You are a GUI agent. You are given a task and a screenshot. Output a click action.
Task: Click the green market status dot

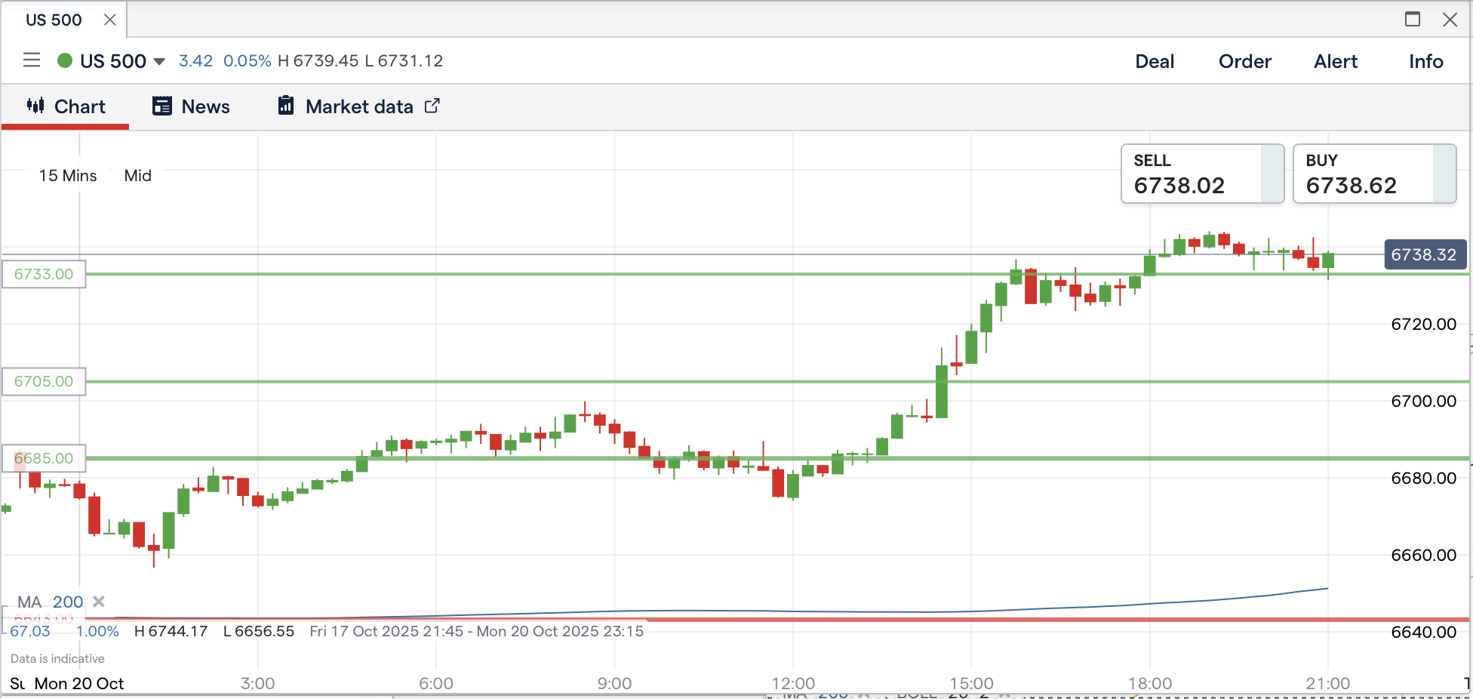tap(65, 60)
